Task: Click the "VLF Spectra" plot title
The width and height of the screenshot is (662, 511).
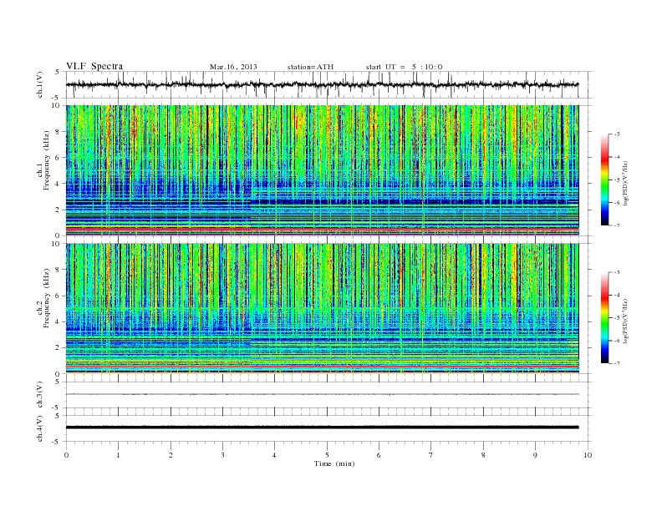Action: click(x=94, y=66)
